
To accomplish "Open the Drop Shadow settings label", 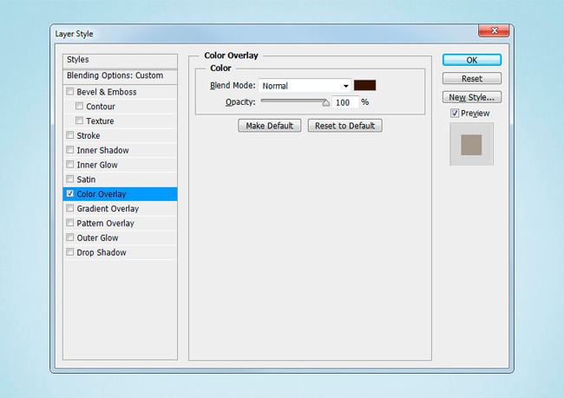I will click(x=102, y=252).
